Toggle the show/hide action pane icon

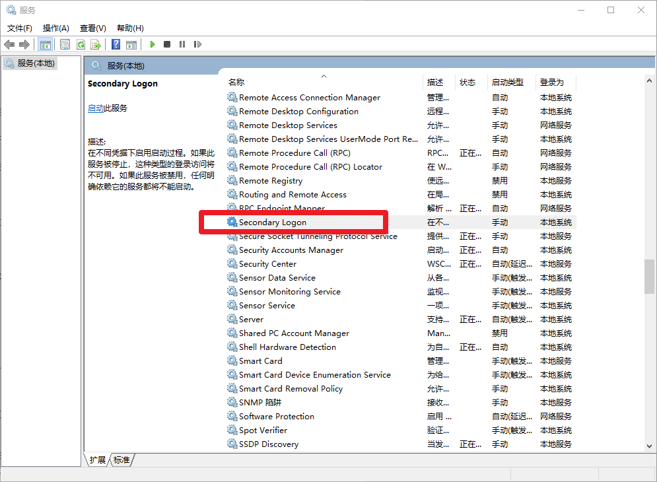(x=131, y=44)
